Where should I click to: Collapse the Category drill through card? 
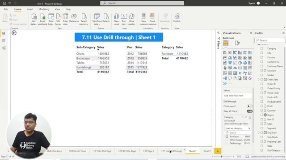(x=242, y=117)
